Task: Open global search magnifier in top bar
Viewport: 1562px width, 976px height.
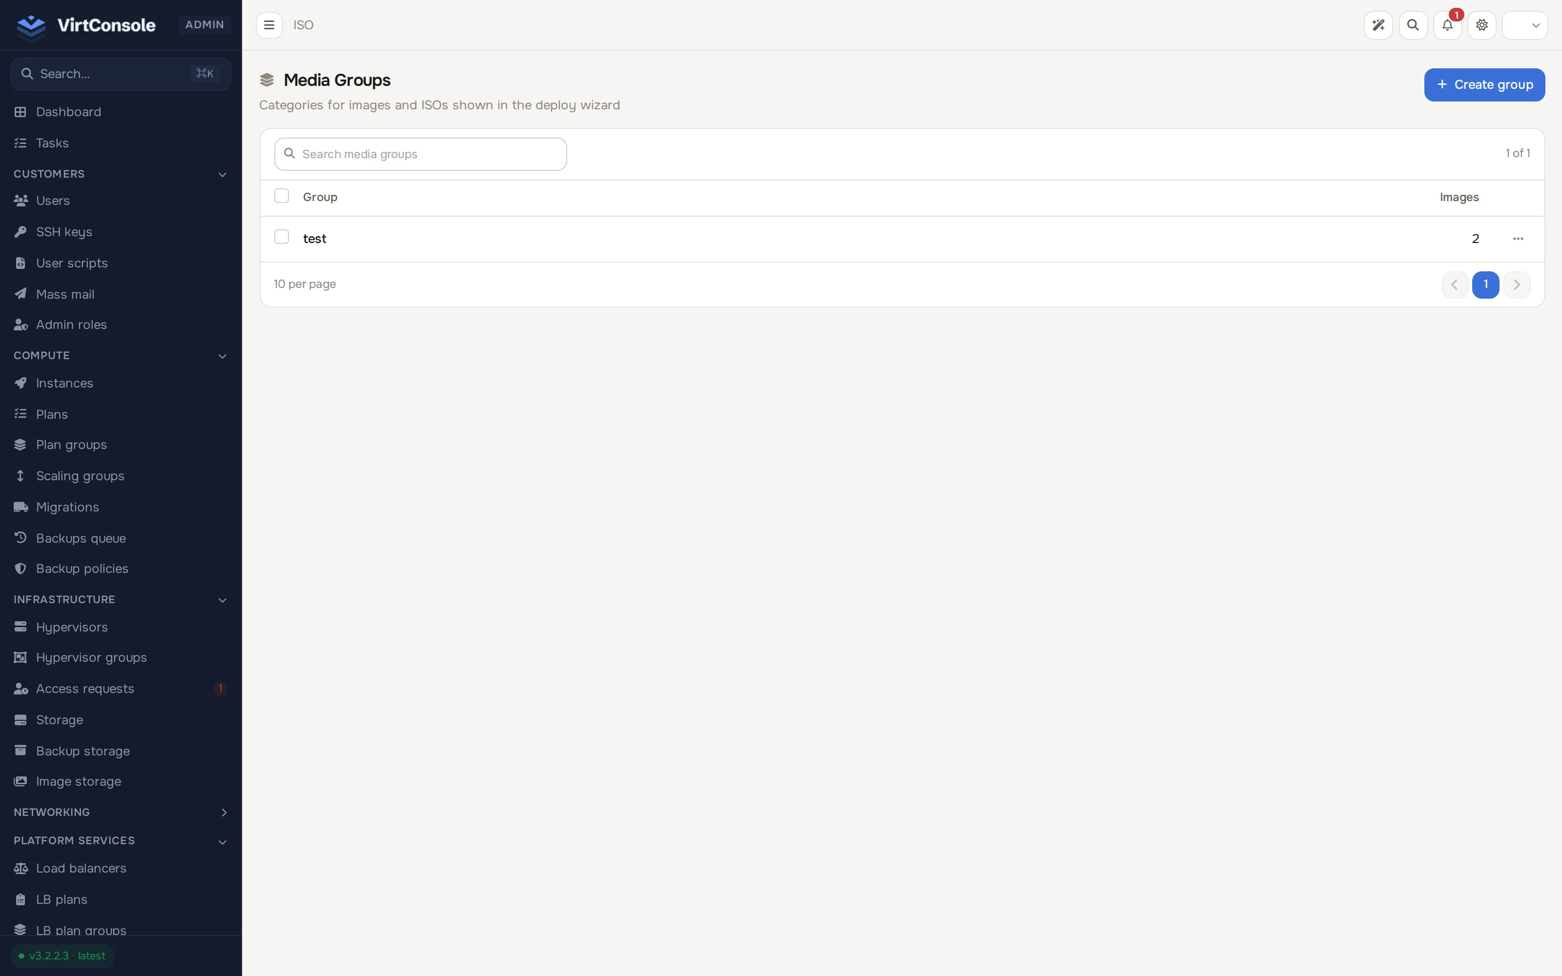Action: 1413,25
